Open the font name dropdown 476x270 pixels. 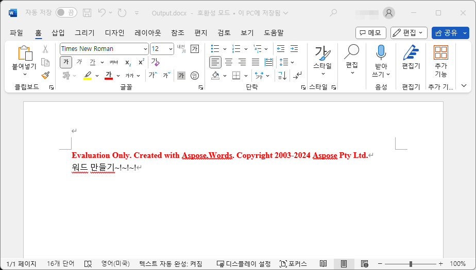tap(145, 49)
